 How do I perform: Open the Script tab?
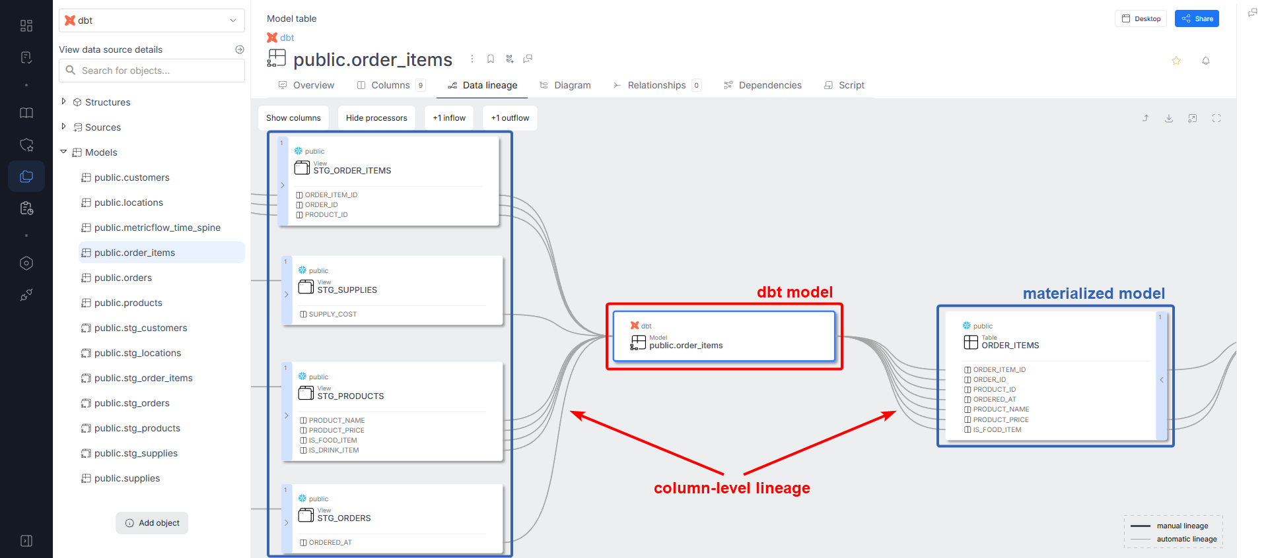pos(844,85)
